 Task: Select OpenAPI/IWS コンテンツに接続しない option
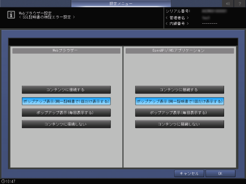[x=179, y=124]
